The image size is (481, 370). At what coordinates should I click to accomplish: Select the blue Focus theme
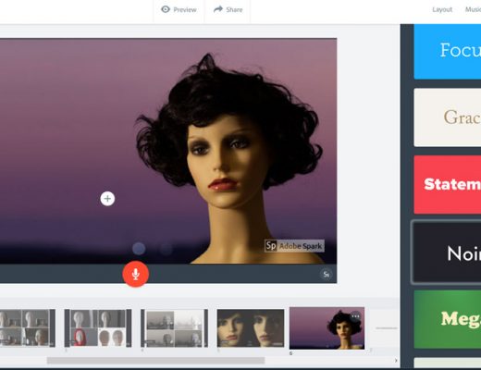coord(448,52)
